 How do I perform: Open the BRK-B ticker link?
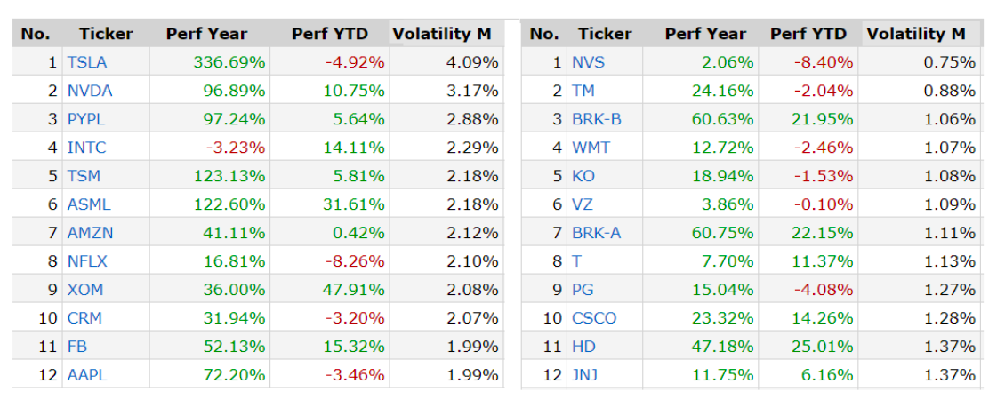tap(596, 119)
